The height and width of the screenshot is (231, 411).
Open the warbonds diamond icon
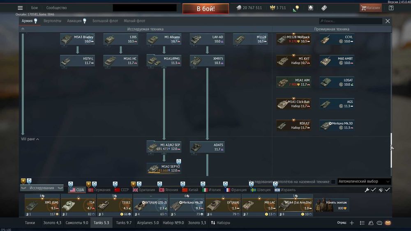(311, 8)
